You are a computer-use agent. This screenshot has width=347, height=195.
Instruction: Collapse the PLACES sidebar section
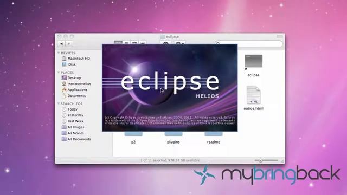tap(59, 72)
